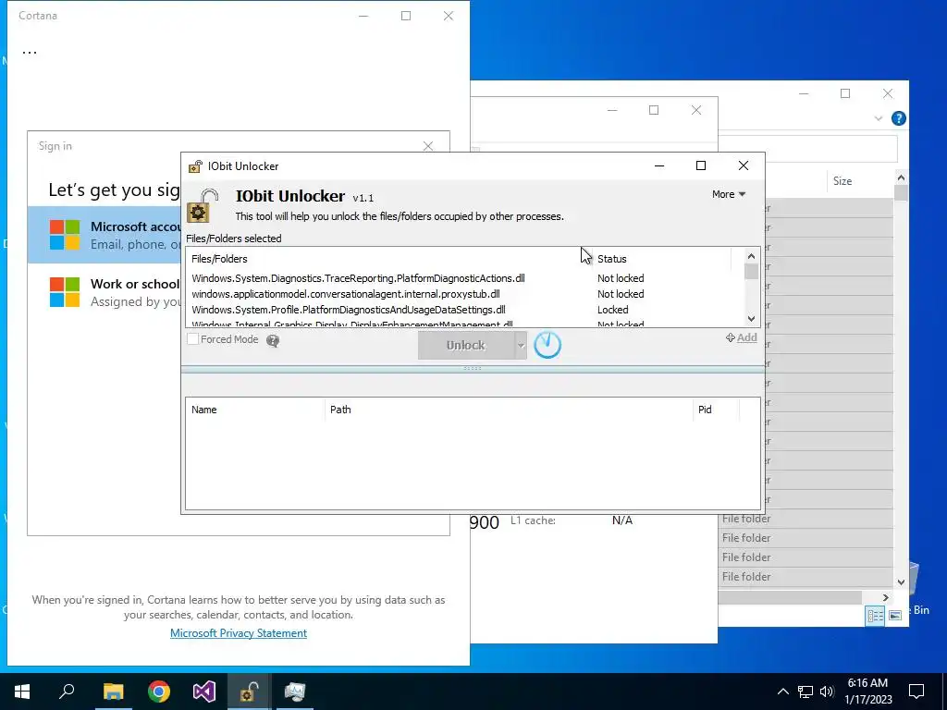This screenshot has height=710, width=947.
Task: Click the Locked status cell
Action: click(x=612, y=310)
